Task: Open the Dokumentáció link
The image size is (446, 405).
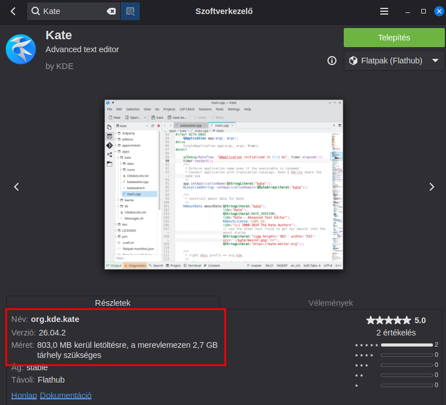Action: (66, 395)
